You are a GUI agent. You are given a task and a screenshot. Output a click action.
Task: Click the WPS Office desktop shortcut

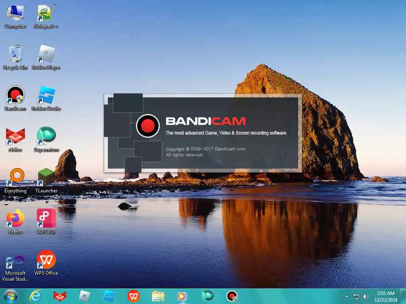[x=46, y=263]
